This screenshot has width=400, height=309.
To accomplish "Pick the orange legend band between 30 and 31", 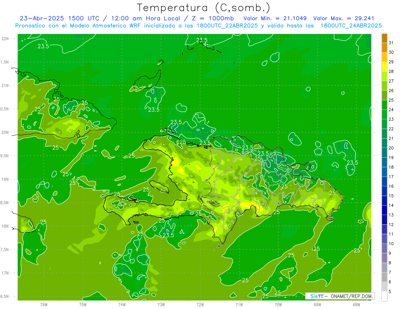I will pyautogui.click(x=384, y=48).
